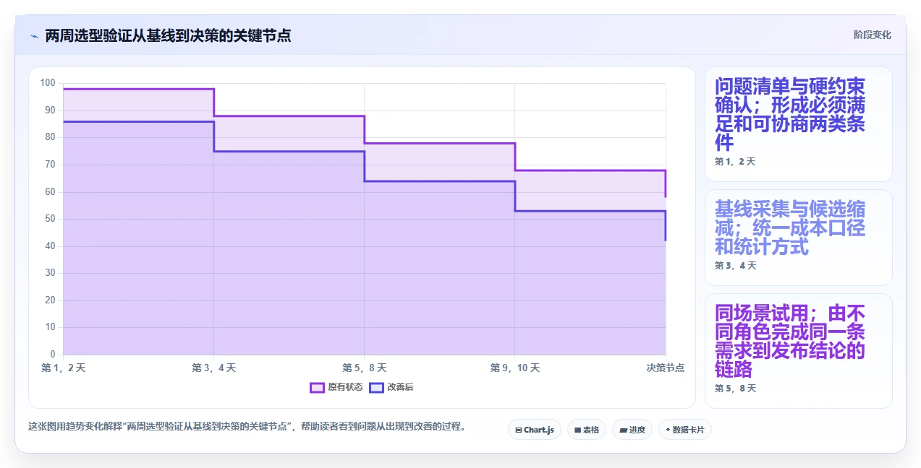921x468 pixels.
Task: Click the 表格 tag button
Action: point(586,430)
